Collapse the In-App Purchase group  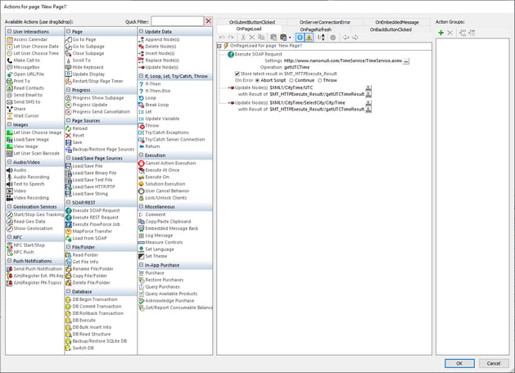tap(141, 265)
